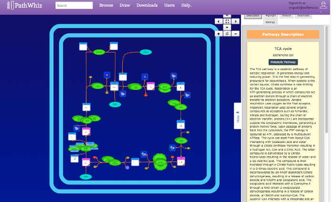The width and height of the screenshot is (334, 202).
Task: Zoom out with the minus button
Action: click(235, 34)
